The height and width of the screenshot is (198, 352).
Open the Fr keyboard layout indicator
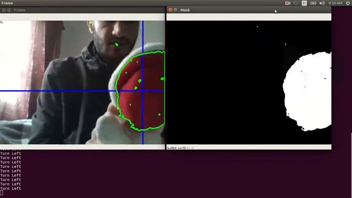[304, 3]
